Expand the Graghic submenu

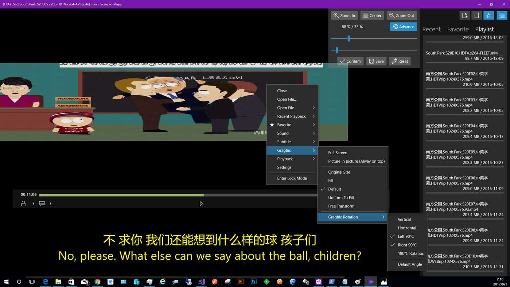click(292, 150)
